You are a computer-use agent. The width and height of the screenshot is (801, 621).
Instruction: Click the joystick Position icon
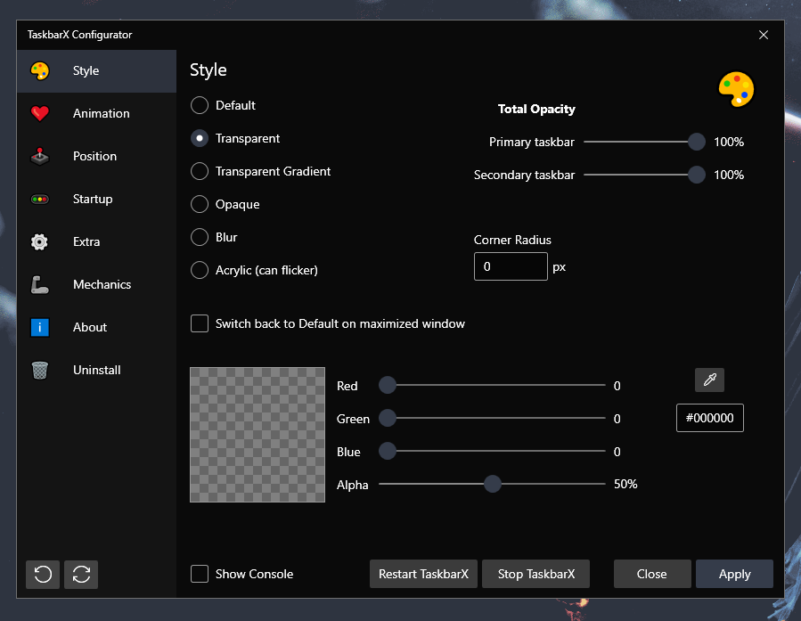point(40,156)
